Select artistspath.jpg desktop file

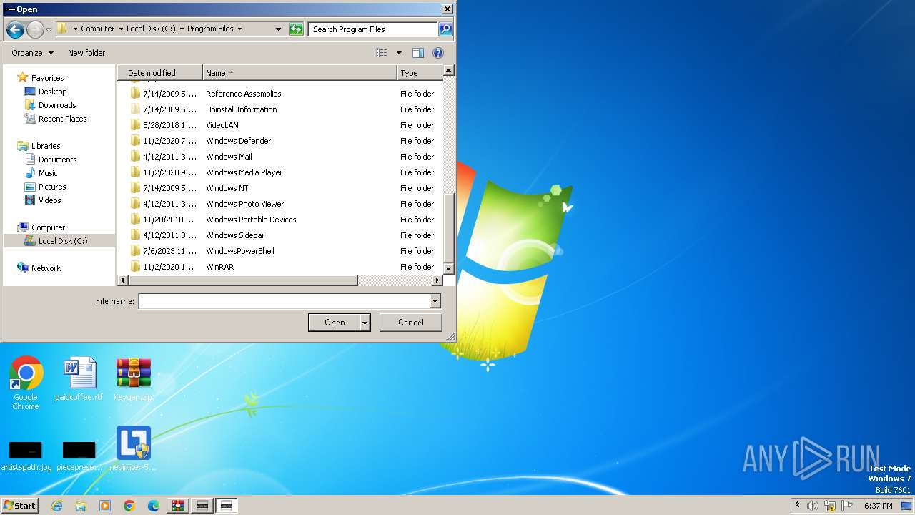point(26,456)
